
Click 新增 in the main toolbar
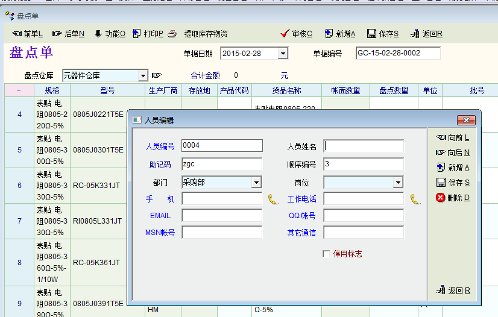[x=339, y=34]
